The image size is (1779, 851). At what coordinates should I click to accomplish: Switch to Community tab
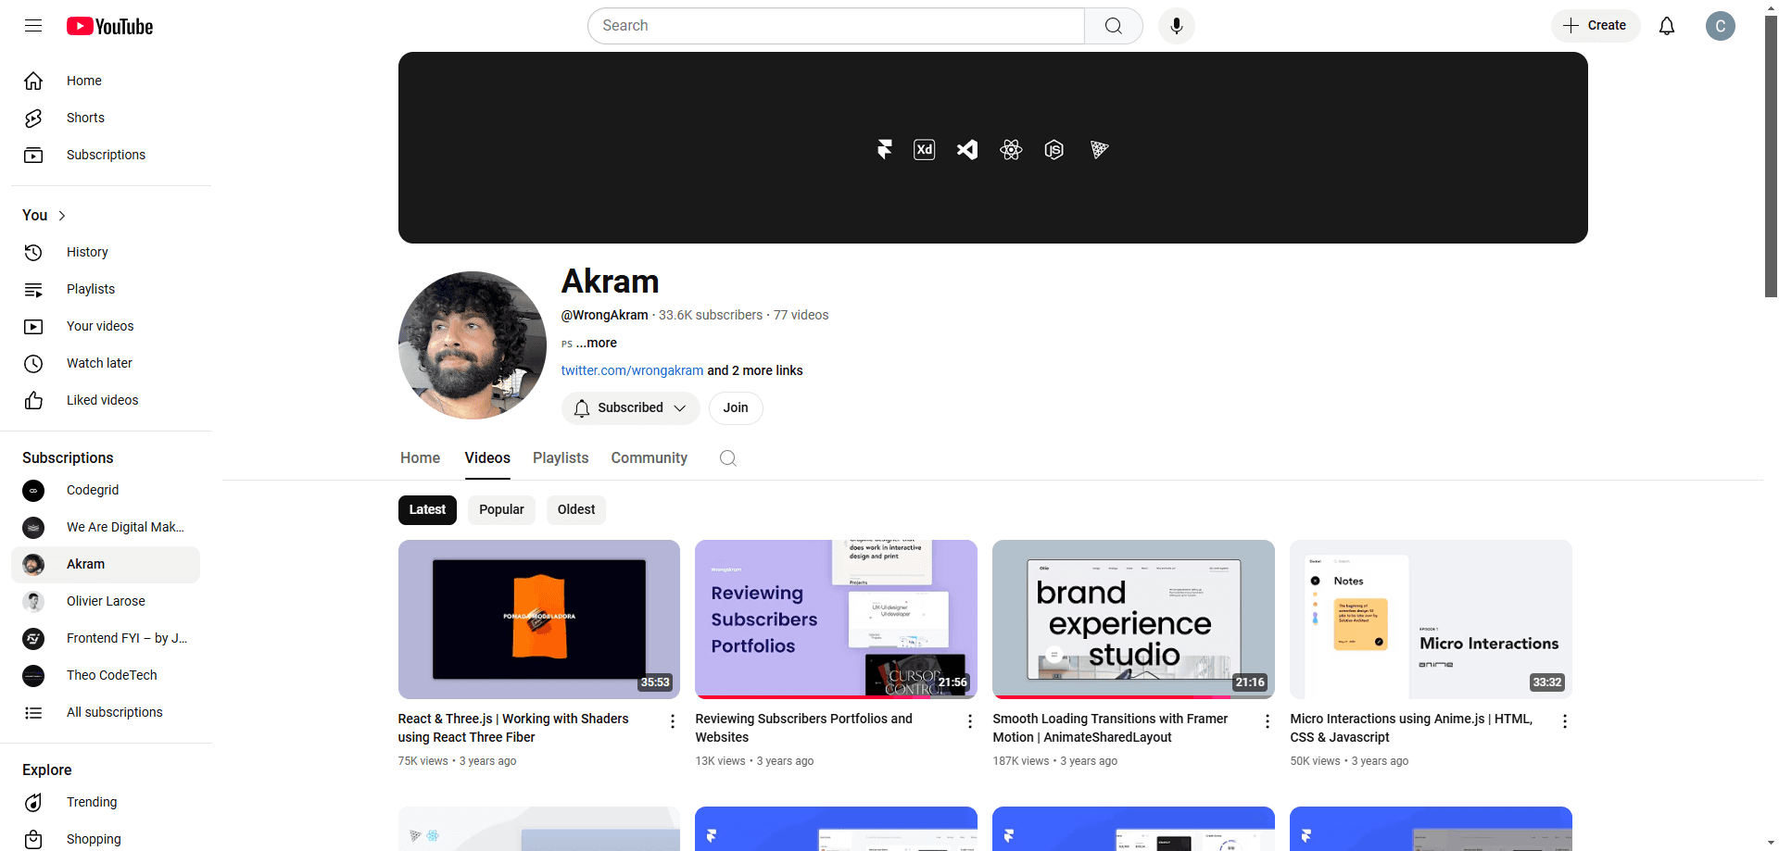pyautogui.click(x=649, y=458)
